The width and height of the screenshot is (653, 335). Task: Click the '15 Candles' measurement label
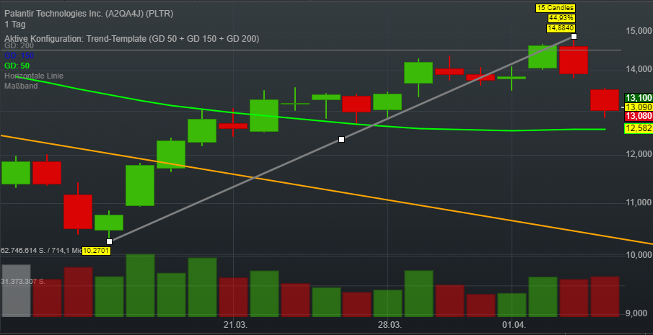coord(556,8)
